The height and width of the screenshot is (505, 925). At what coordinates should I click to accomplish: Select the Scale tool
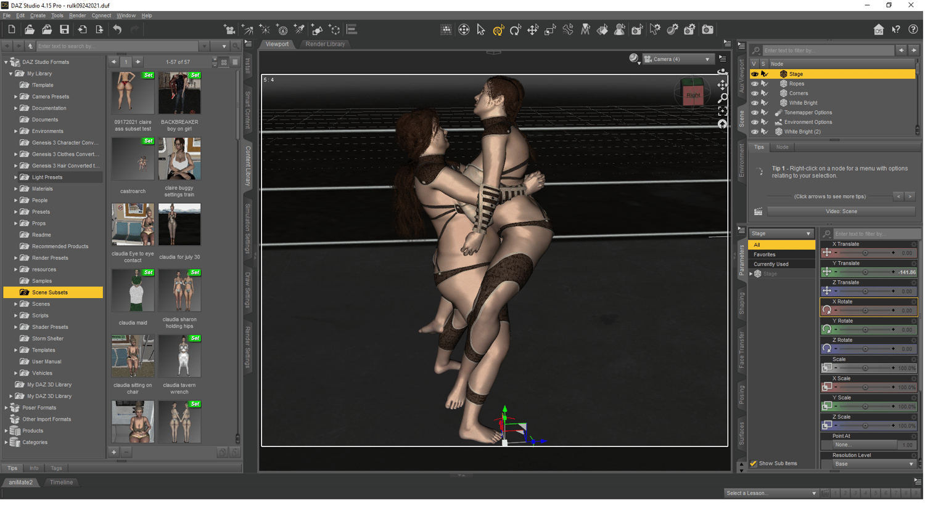point(550,30)
